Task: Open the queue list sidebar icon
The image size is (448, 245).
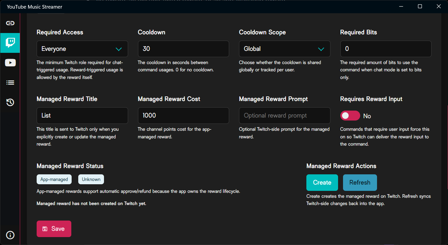Action: tap(10, 83)
